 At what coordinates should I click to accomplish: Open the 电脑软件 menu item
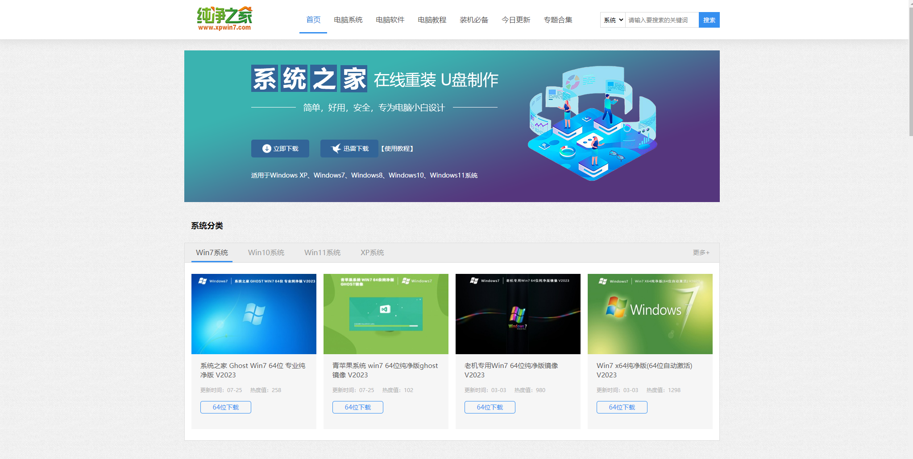[x=390, y=20]
